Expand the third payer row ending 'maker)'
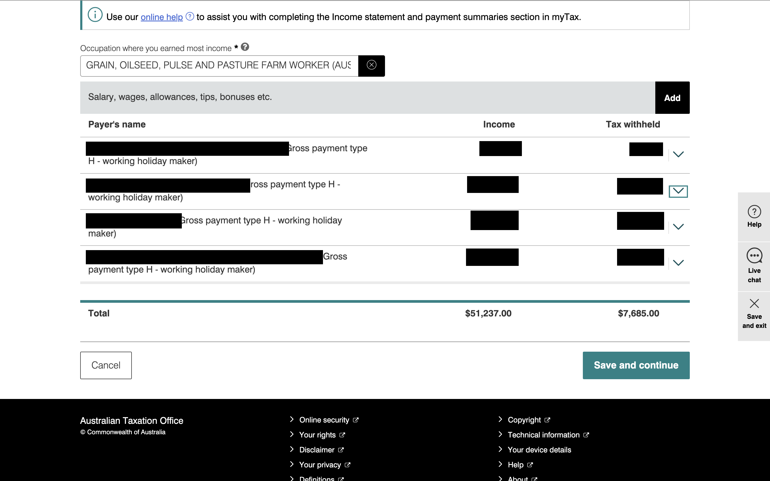 pos(678,227)
